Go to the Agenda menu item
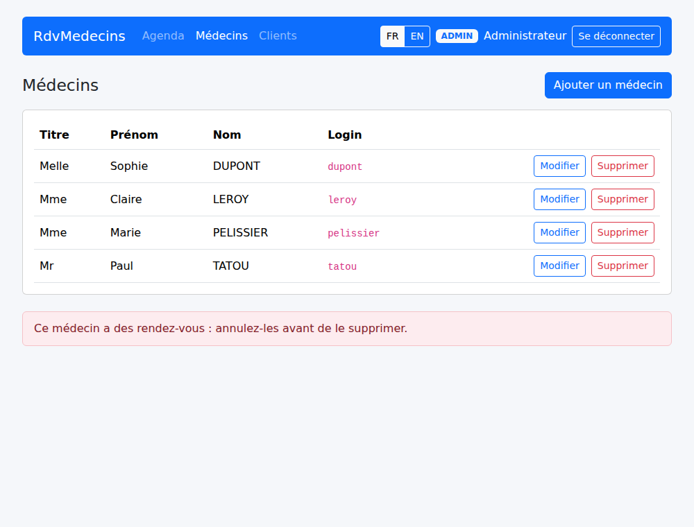694x527 pixels. click(x=163, y=36)
